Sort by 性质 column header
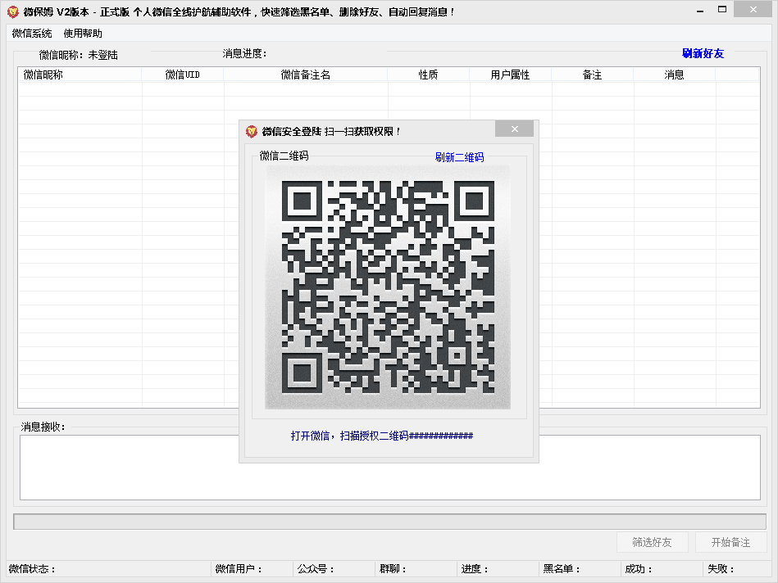Screen dimensions: 778x583 pyautogui.click(x=428, y=75)
